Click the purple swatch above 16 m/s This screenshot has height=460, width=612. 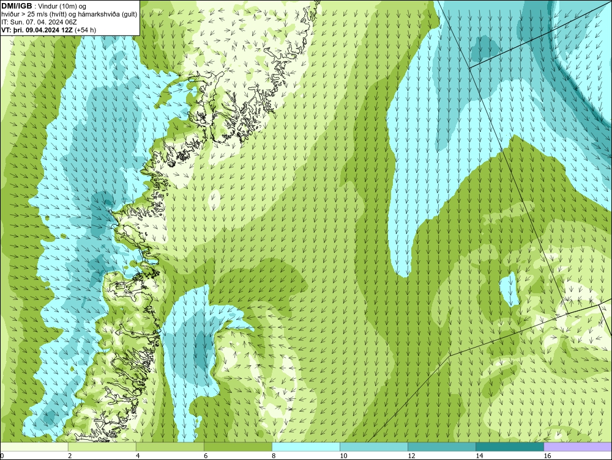[578, 447]
